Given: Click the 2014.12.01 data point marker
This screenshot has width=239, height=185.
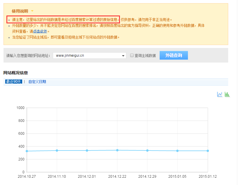Looking at the screenshot, I should (x=87, y=151).
